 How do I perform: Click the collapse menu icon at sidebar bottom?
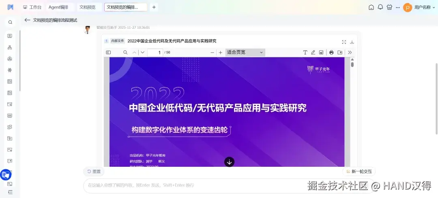pos(10,192)
